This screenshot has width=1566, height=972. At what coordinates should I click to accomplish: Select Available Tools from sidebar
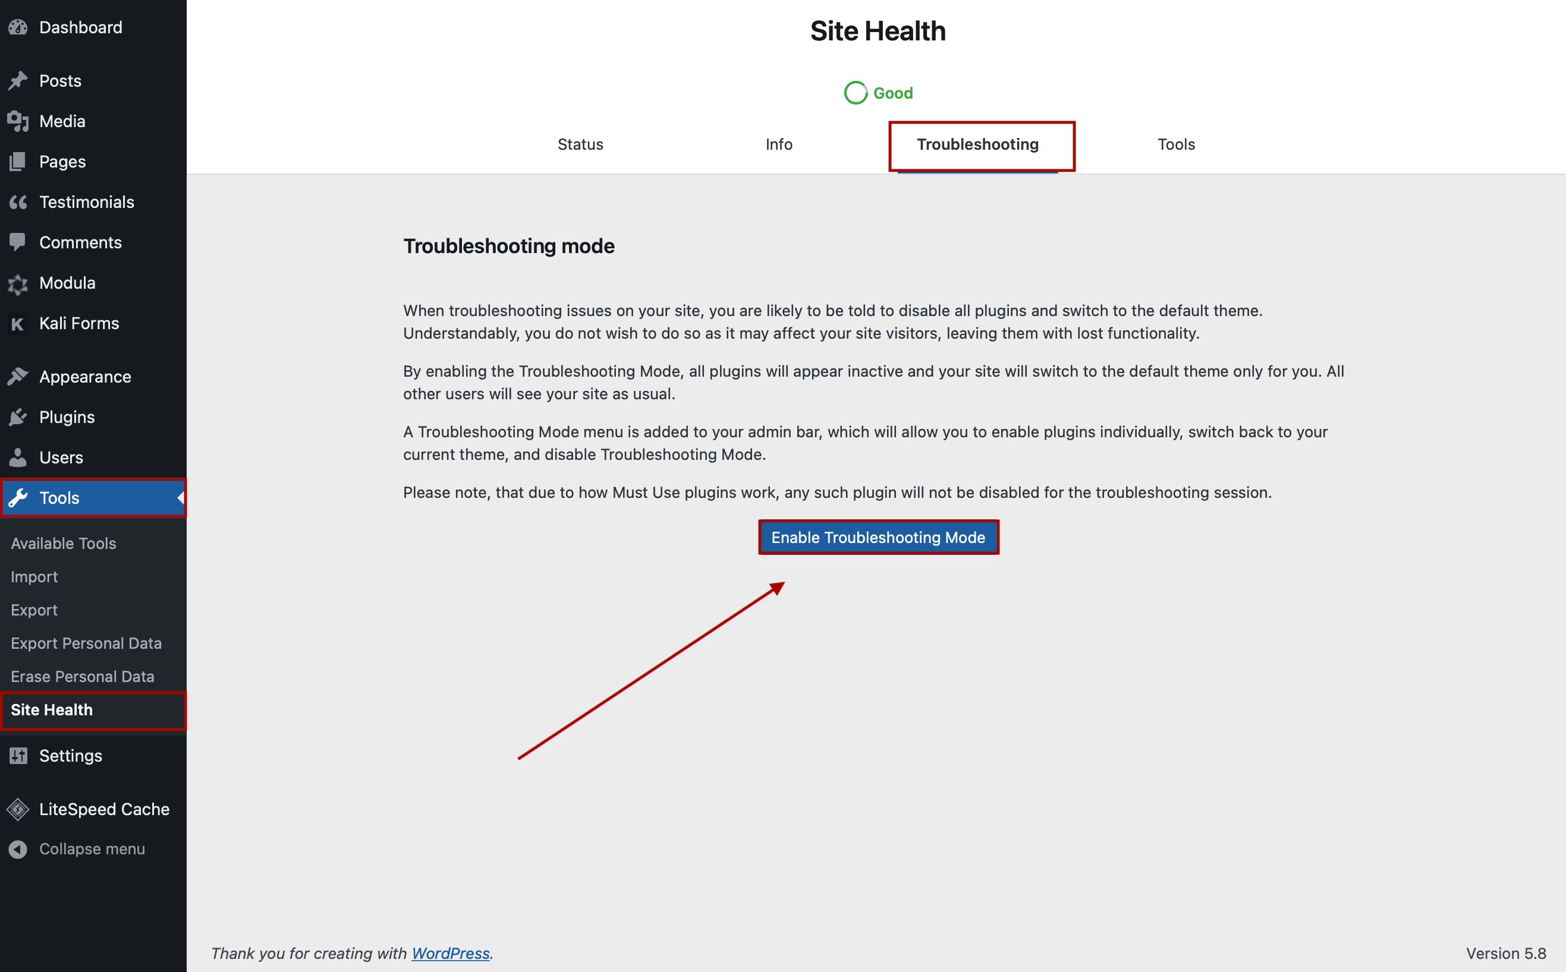[63, 542]
